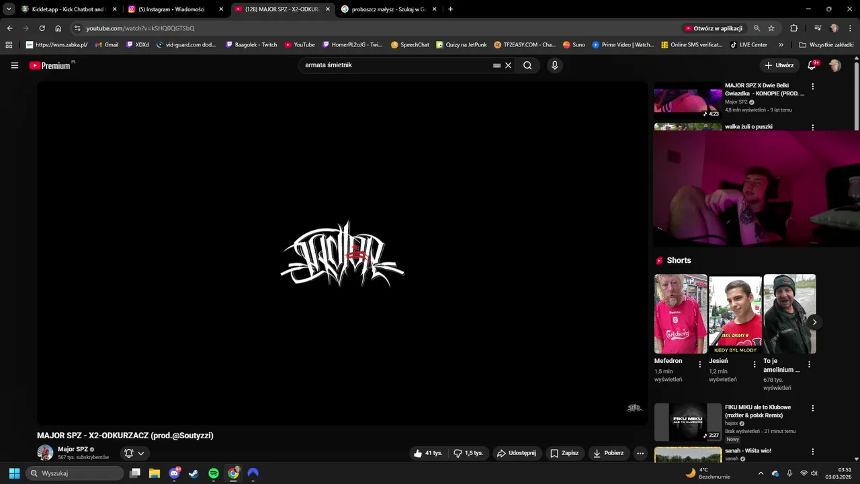
Task: Like the video with 41 tys. thumbs up
Action: point(428,453)
